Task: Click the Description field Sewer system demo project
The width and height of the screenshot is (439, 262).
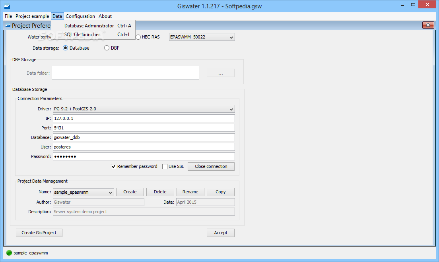Action: 144,212
